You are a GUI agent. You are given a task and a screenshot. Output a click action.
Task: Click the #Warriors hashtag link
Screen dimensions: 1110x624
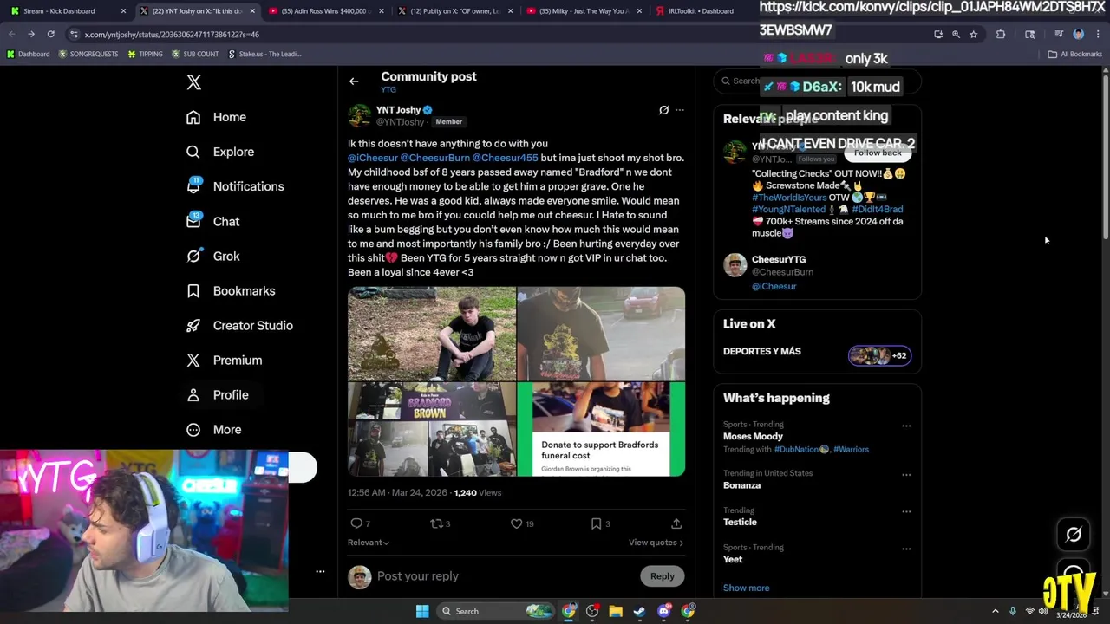pos(851,449)
